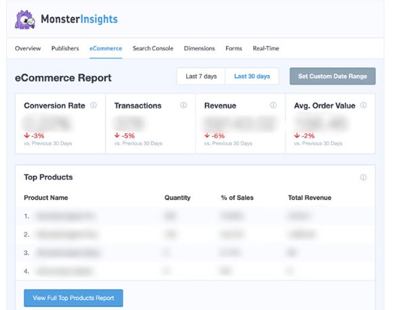Select the Last 7 days range
This screenshot has height=310, width=406.
201,76
